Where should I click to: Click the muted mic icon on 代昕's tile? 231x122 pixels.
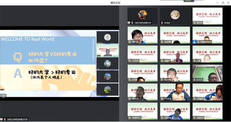coord(194,61)
